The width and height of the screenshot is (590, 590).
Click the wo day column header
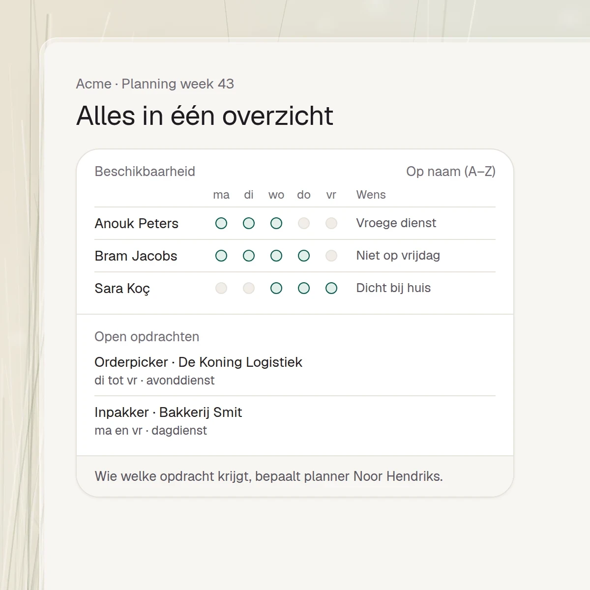pos(276,195)
